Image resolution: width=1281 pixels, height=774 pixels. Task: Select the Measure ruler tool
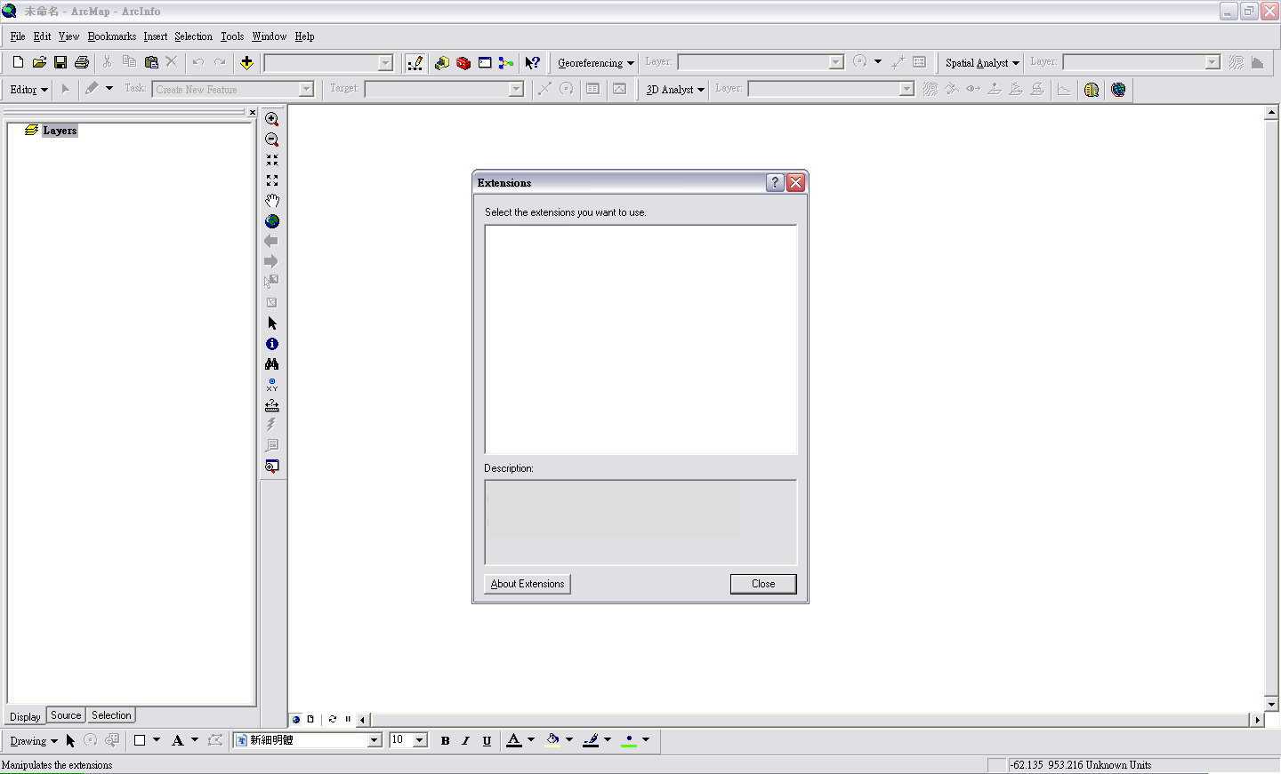(272, 405)
